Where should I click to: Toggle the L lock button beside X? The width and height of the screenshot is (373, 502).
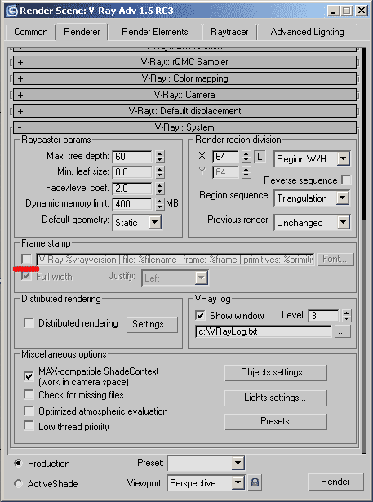pyautogui.click(x=260, y=157)
